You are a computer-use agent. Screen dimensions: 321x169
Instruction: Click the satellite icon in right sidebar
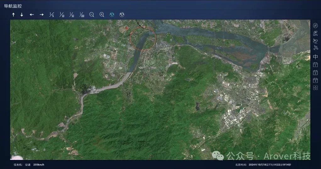315,48
